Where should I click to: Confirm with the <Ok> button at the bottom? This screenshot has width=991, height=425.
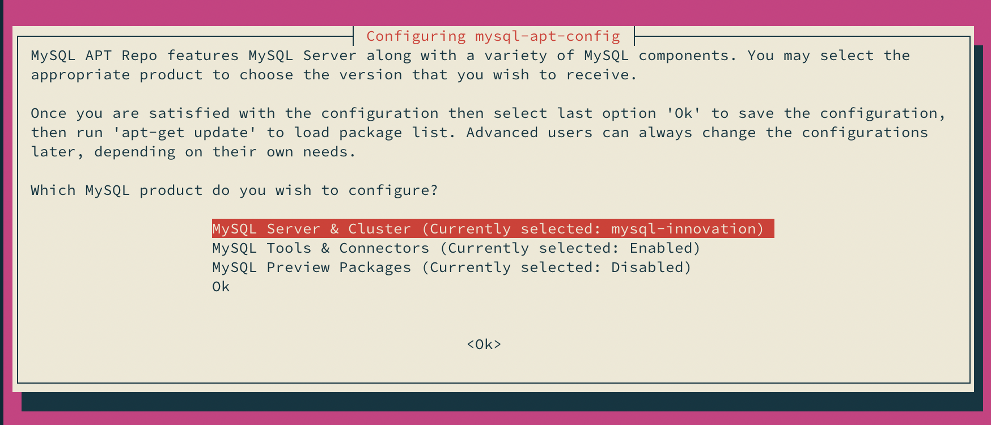point(484,345)
